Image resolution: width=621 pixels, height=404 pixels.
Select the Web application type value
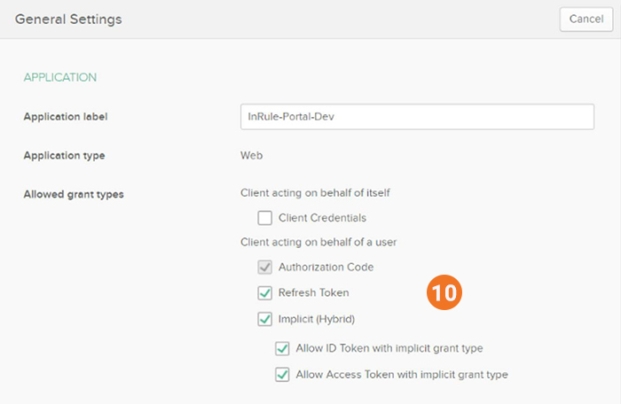[251, 156]
